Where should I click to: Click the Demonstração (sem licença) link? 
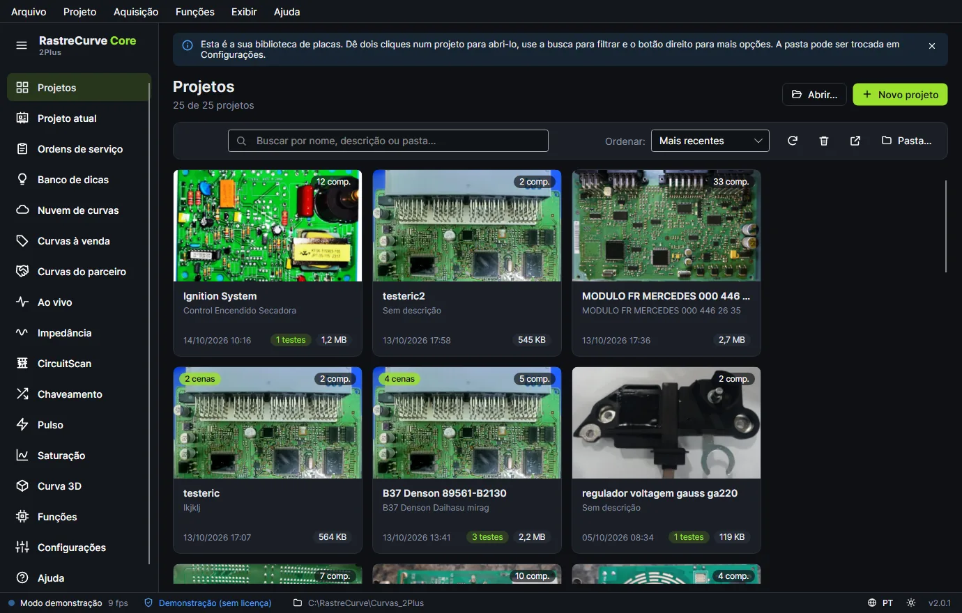pos(208,603)
